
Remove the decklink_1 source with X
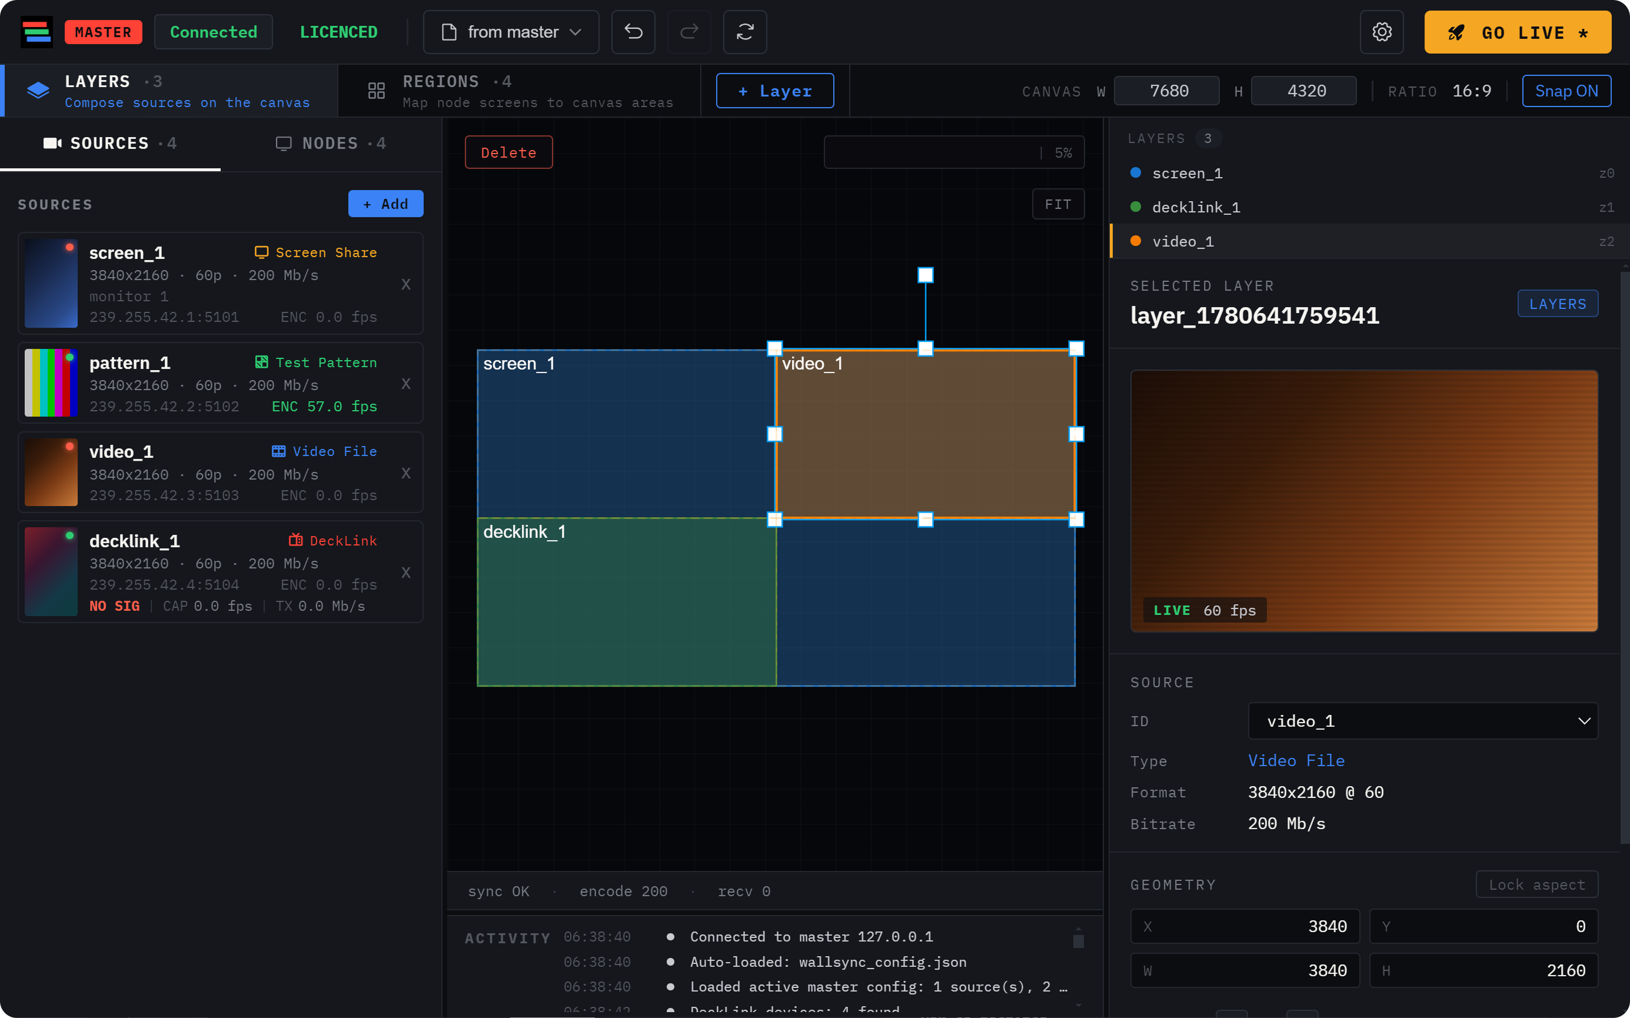coord(406,573)
